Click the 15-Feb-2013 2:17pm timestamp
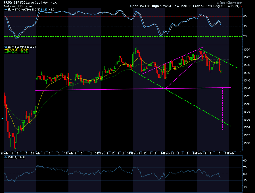Image resolution: width=255 pixels, height=193 pixels. pos(18,6)
